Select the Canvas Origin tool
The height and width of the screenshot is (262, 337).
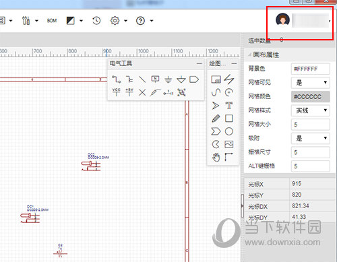click(228, 157)
